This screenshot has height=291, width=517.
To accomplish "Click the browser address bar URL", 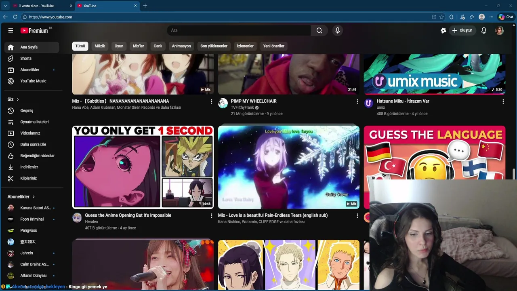I will 50,17.
